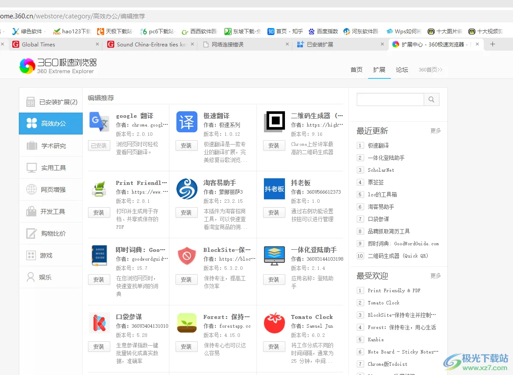Open the 西西软件园 bookmark
The width and height of the screenshot is (513, 375).
click(x=200, y=32)
